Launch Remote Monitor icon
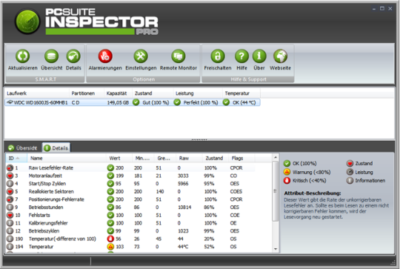The height and width of the screenshot is (269, 400). (x=179, y=56)
